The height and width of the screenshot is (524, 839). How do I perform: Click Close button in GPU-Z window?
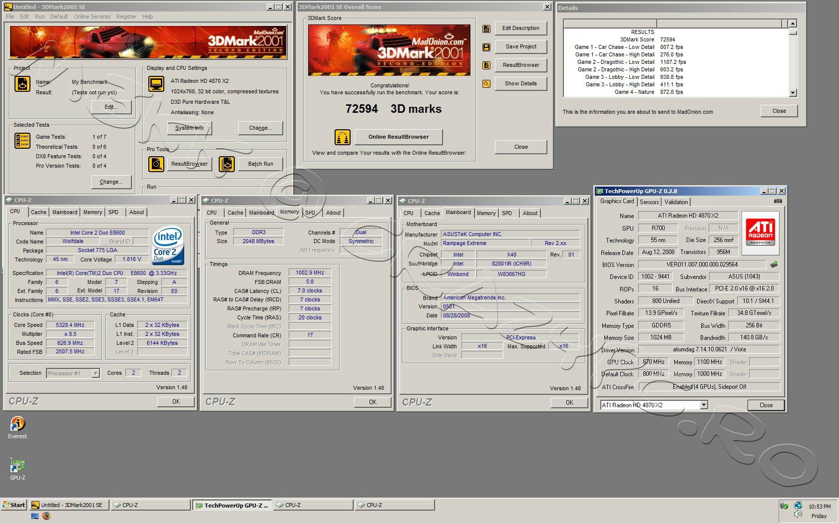pos(766,405)
